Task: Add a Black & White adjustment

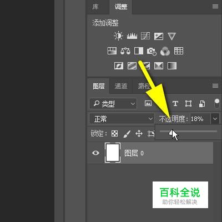Action: [x=139, y=51]
